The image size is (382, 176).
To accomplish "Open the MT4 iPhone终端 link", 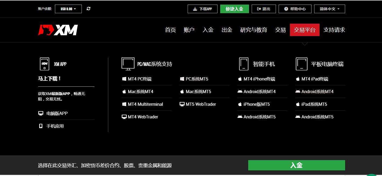I will point(259,79).
